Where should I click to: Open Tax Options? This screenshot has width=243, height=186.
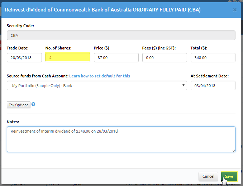pyautogui.click(x=19, y=105)
